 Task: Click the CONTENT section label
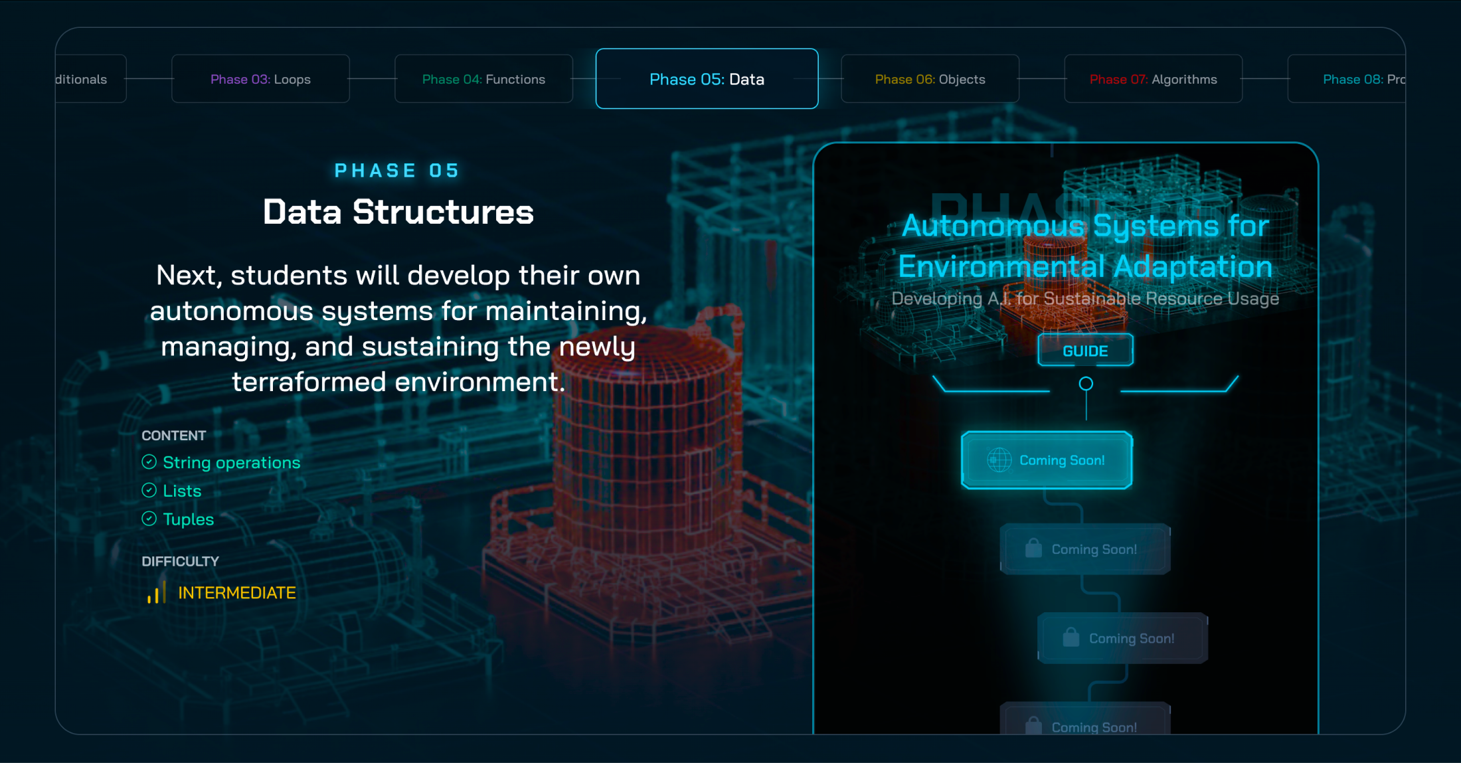[174, 436]
